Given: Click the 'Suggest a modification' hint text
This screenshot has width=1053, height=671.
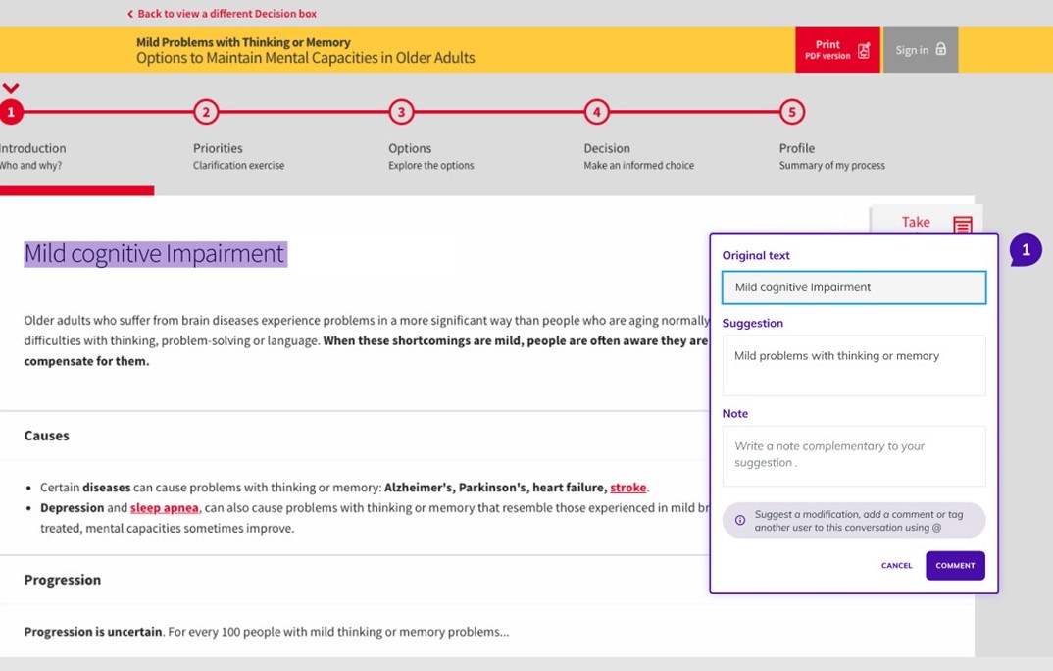Looking at the screenshot, I should point(859,521).
